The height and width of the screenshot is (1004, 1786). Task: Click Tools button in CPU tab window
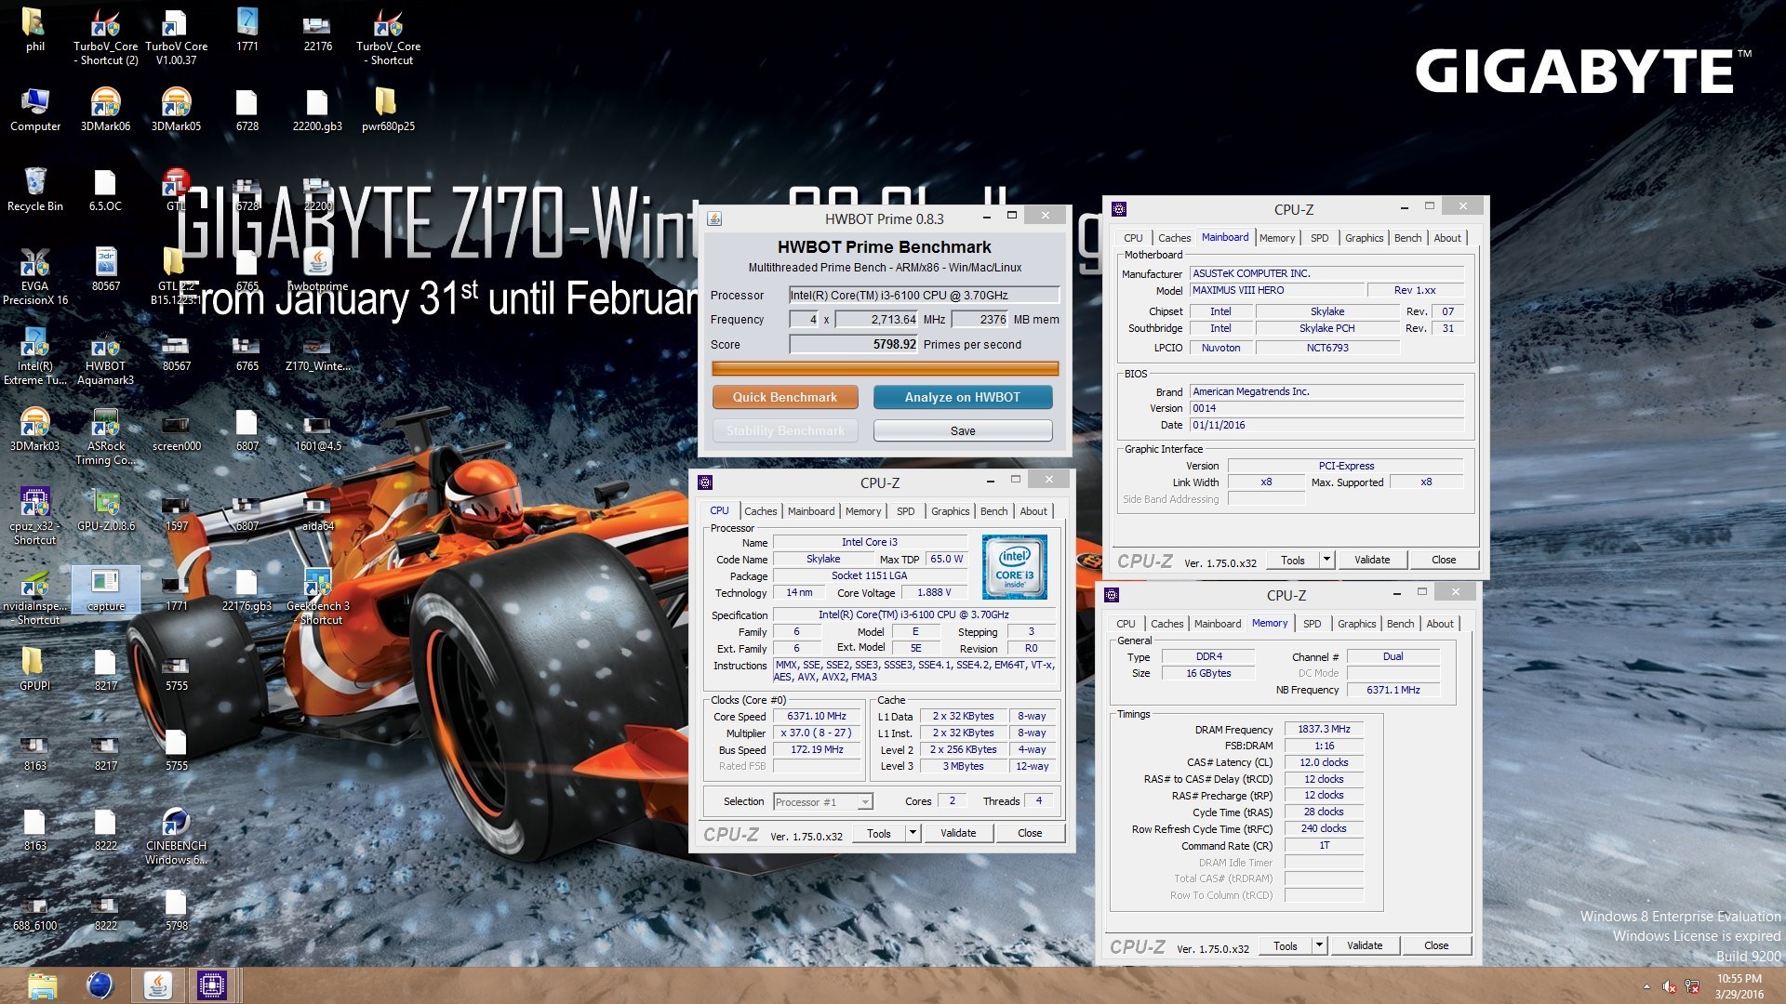pos(878,834)
